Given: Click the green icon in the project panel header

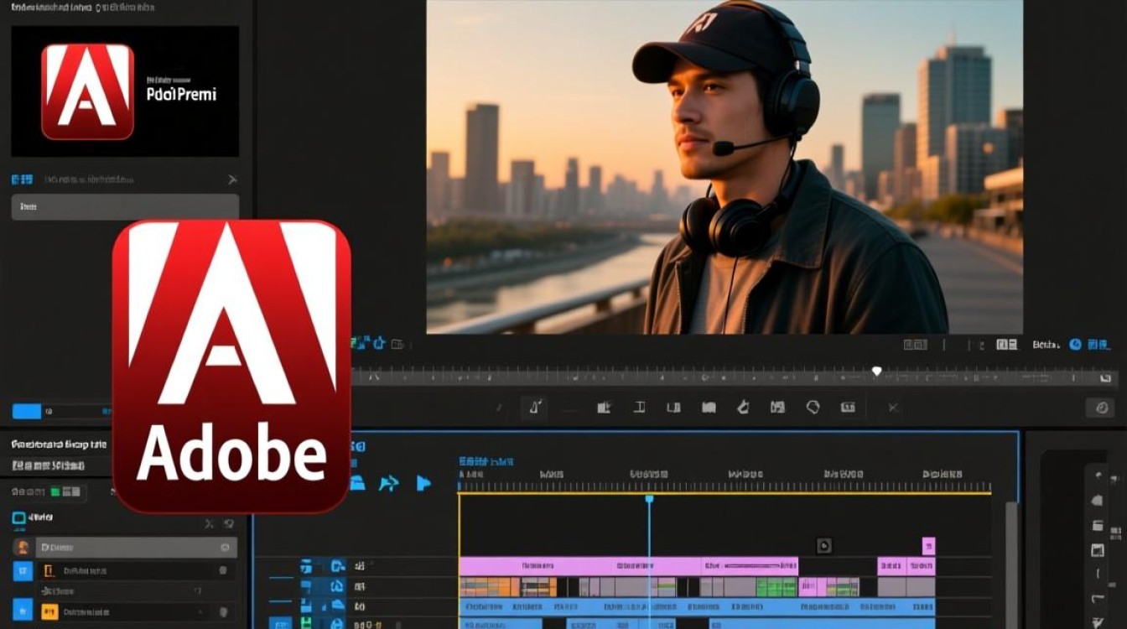Looking at the screenshot, I should [55, 491].
